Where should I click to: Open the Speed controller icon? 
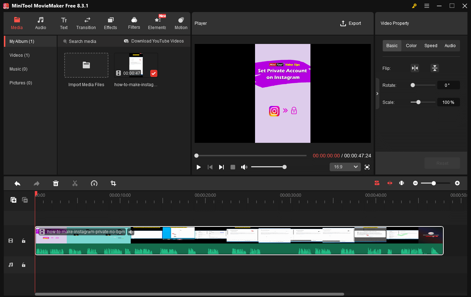[94, 183]
